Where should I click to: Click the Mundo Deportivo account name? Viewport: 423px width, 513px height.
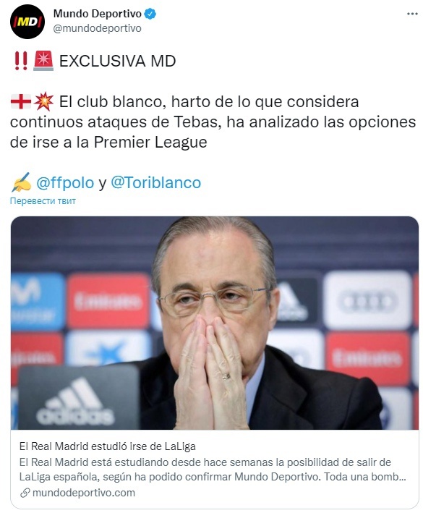tap(97, 14)
